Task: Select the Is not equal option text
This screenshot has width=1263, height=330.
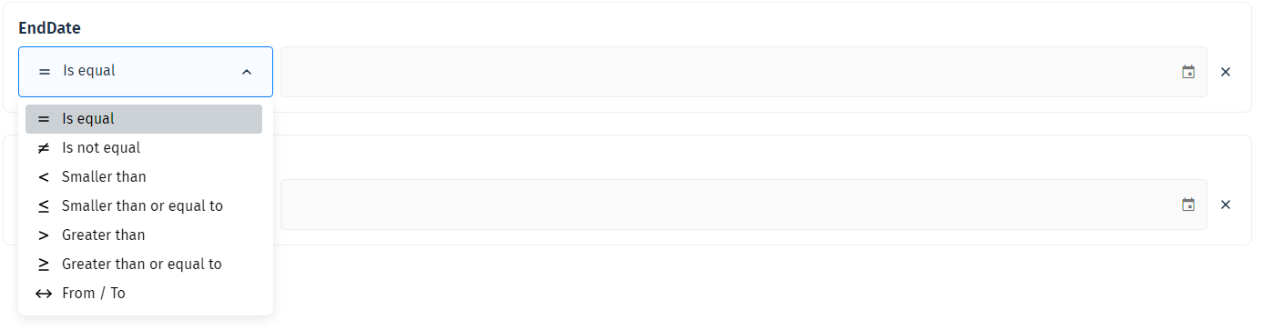Action: coord(101,147)
